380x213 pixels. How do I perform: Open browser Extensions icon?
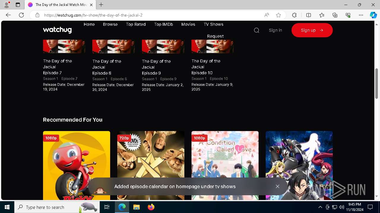click(x=294, y=15)
